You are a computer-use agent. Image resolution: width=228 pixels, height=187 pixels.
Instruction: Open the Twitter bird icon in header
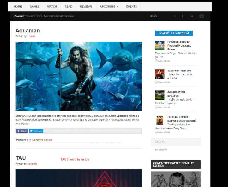[x=192, y=16]
